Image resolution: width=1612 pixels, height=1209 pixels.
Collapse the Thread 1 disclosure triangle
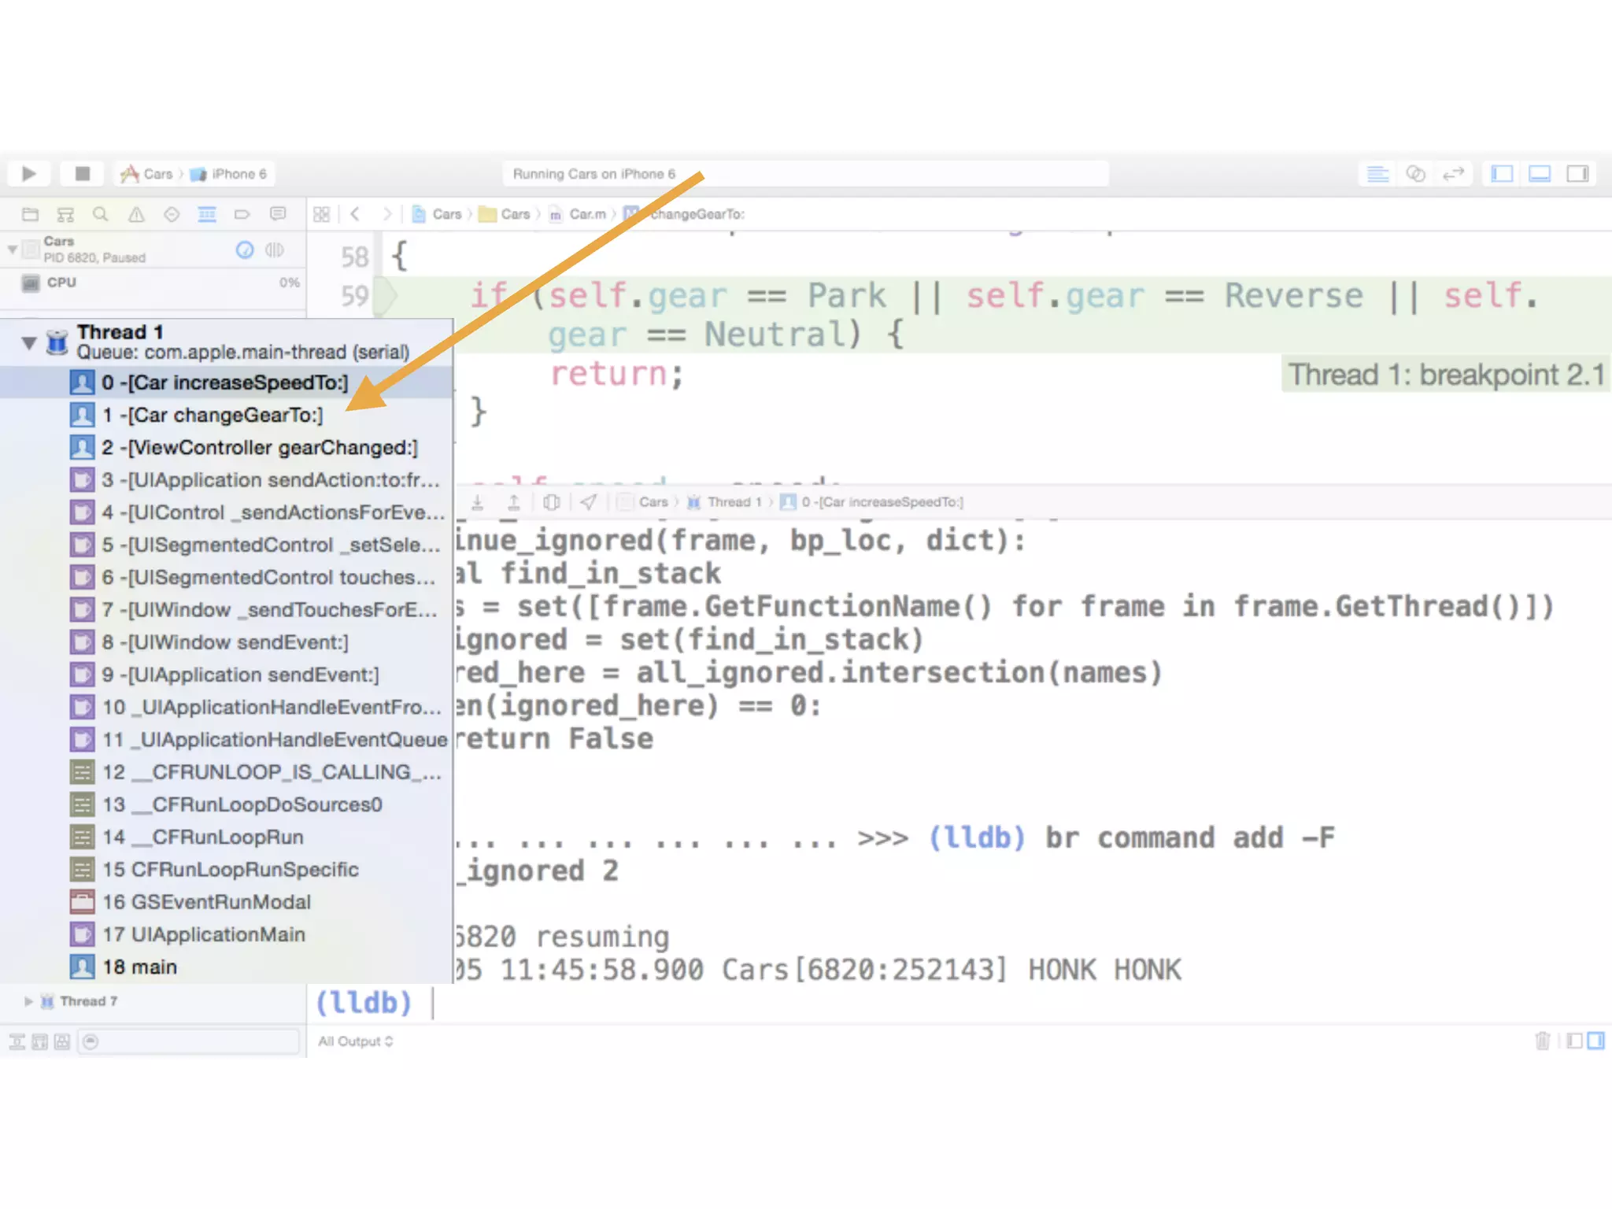point(29,342)
